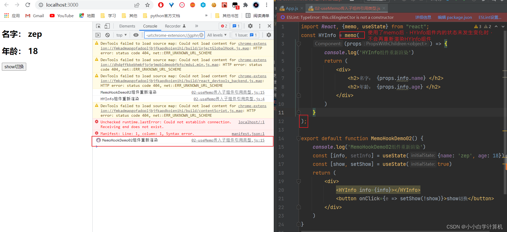Go to previous highlighted error arrow
The width and height of the screenshot is (507, 232).
(496, 26)
